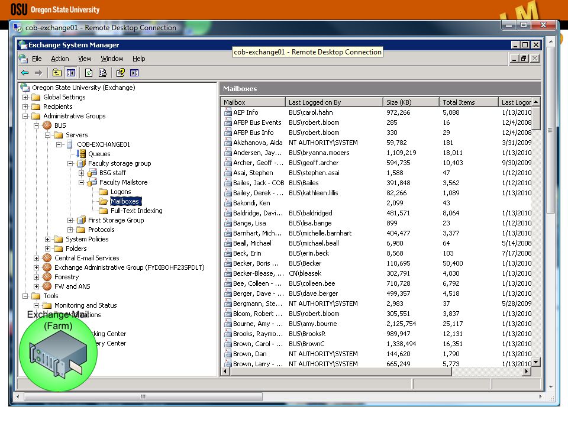The height and width of the screenshot is (426, 568).
Task: Select the Beck, Erin mailbox row
Action: click(x=377, y=253)
